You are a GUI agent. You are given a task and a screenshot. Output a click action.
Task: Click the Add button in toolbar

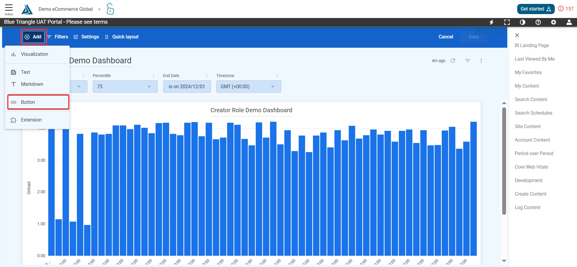pyautogui.click(x=34, y=37)
